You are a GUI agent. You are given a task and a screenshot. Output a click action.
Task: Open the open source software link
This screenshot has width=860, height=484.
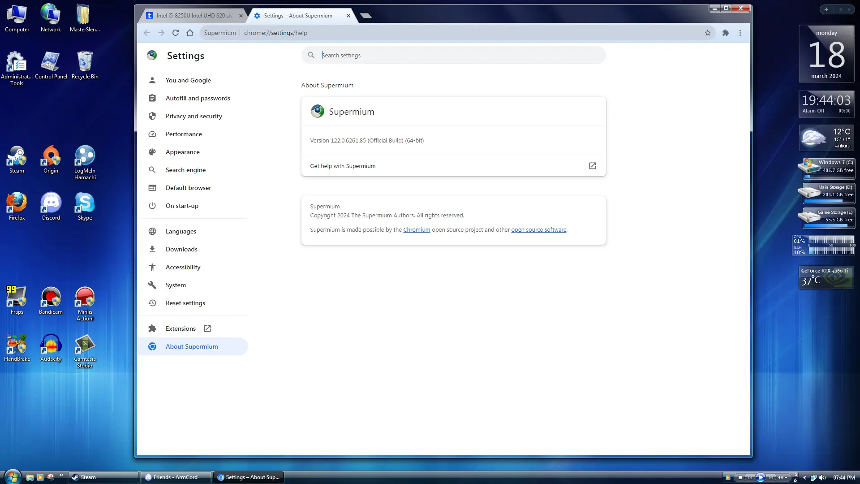point(538,229)
